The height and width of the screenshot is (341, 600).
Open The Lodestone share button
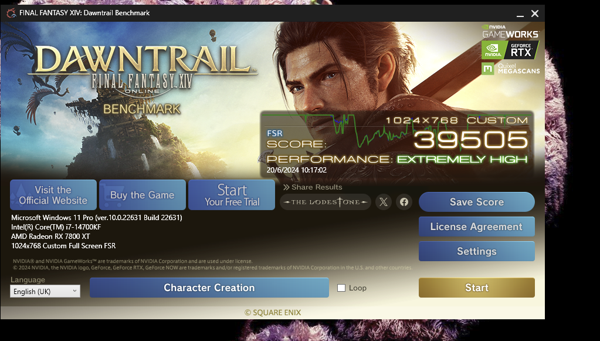pos(326,202)
